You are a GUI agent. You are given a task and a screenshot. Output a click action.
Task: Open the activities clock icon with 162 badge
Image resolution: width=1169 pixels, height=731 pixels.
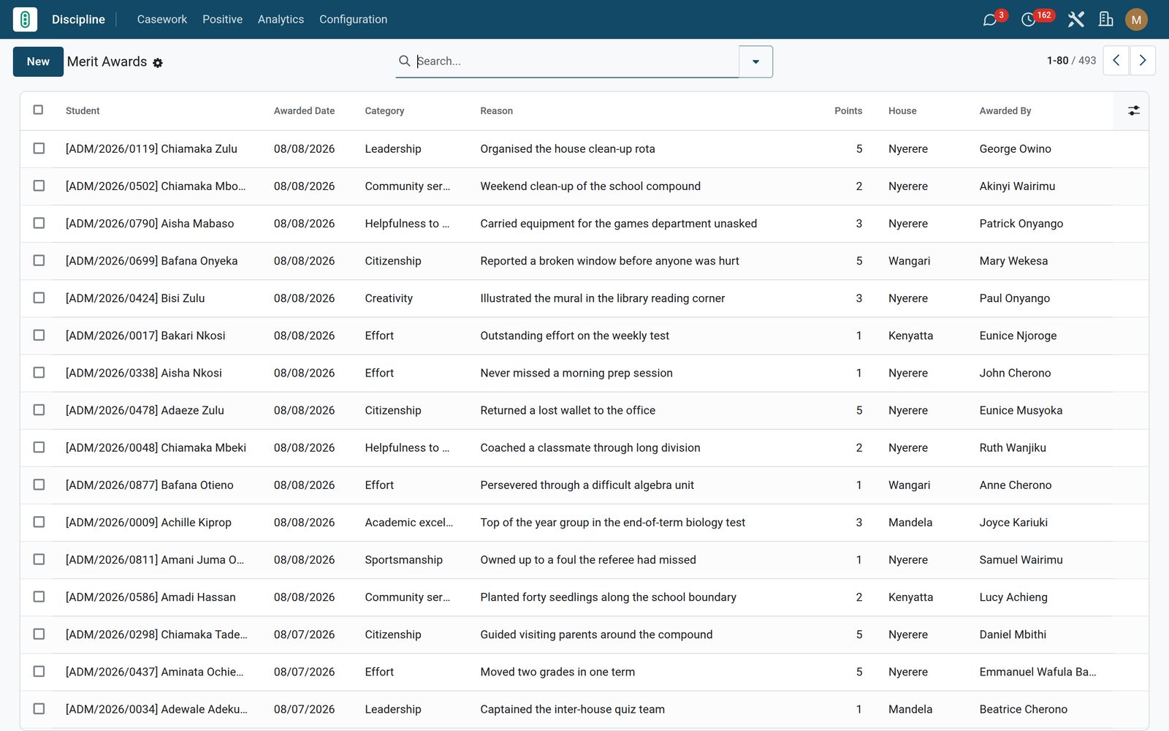click(1028, 20)
